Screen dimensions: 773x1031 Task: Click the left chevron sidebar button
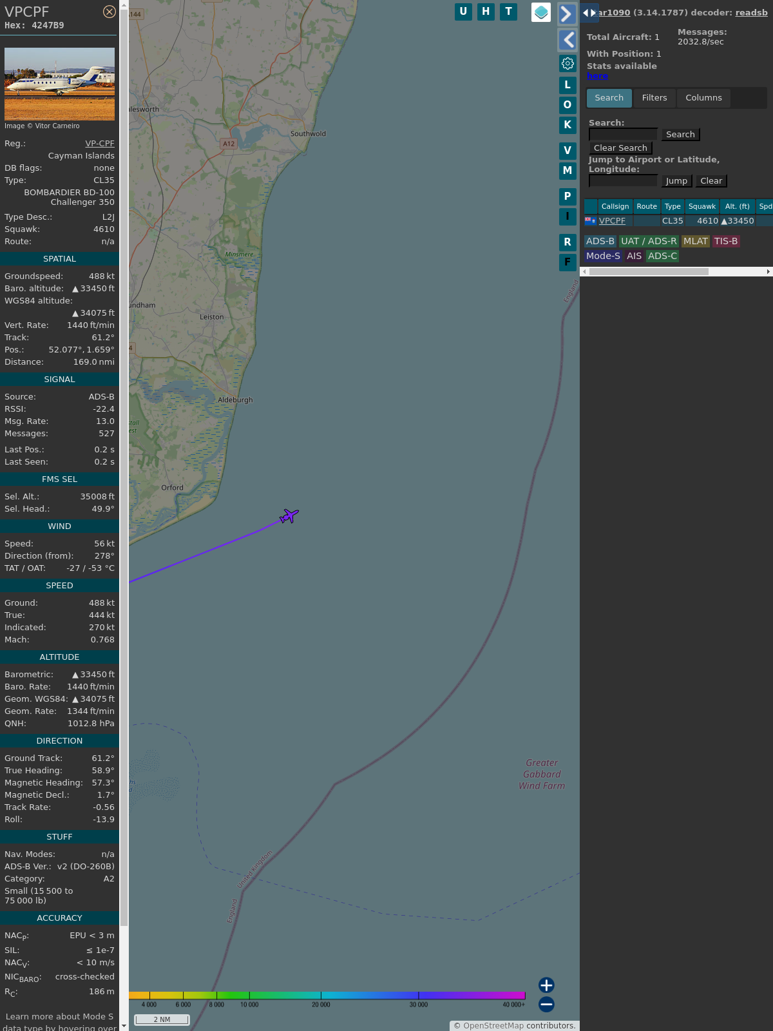pos(567,40)
